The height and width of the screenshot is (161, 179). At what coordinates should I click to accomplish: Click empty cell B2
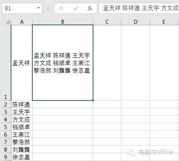coord(63,104)
